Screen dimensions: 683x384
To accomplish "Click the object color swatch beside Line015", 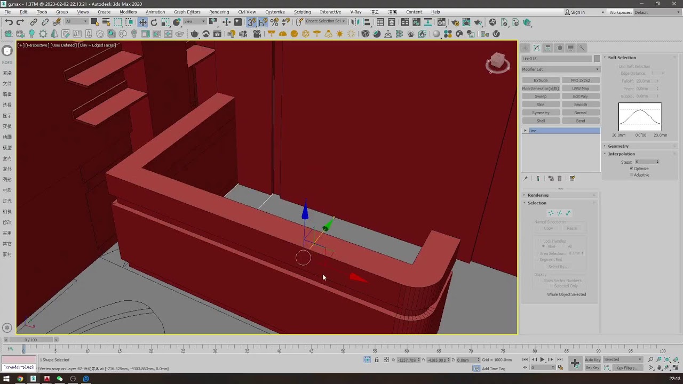I will click(597, 59).
